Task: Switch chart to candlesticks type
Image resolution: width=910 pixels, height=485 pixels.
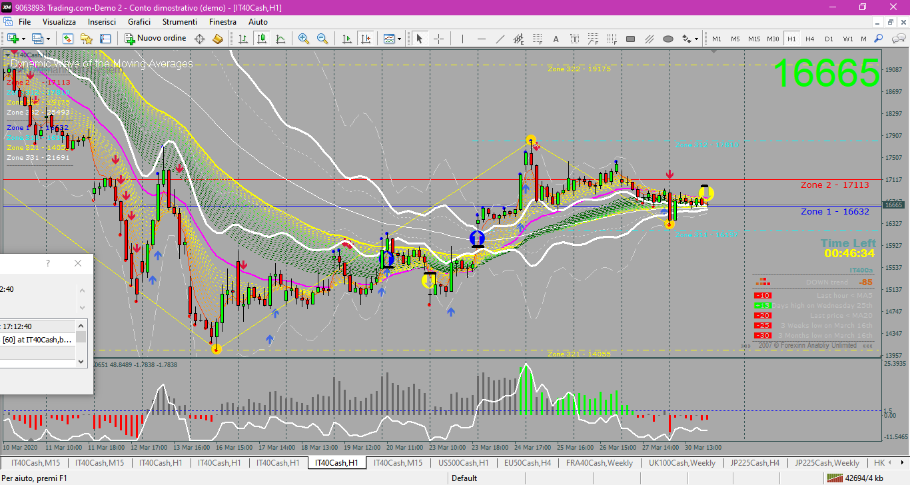Action: (x=262, y=39)
